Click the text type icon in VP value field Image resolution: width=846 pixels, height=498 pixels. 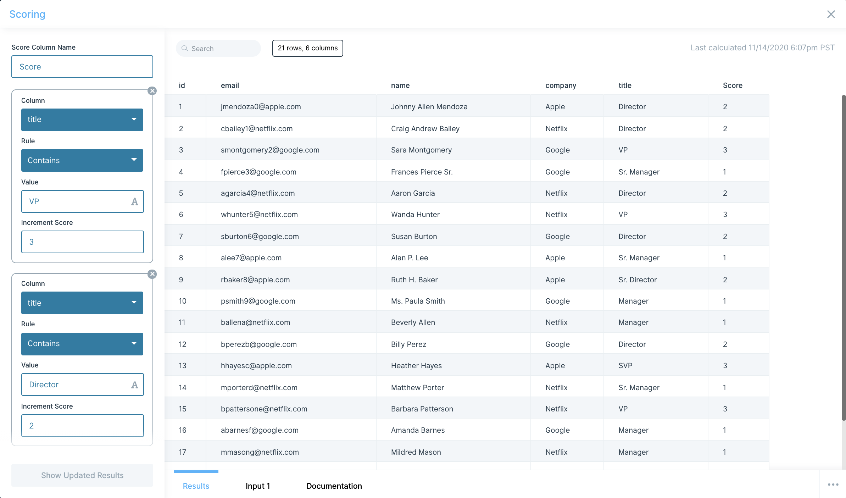coord(134,202)
